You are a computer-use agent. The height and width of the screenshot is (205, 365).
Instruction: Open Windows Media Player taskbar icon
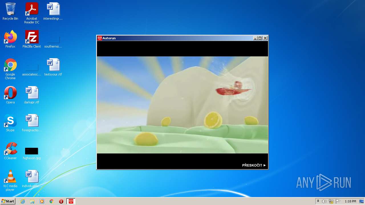tap(42, 201)
